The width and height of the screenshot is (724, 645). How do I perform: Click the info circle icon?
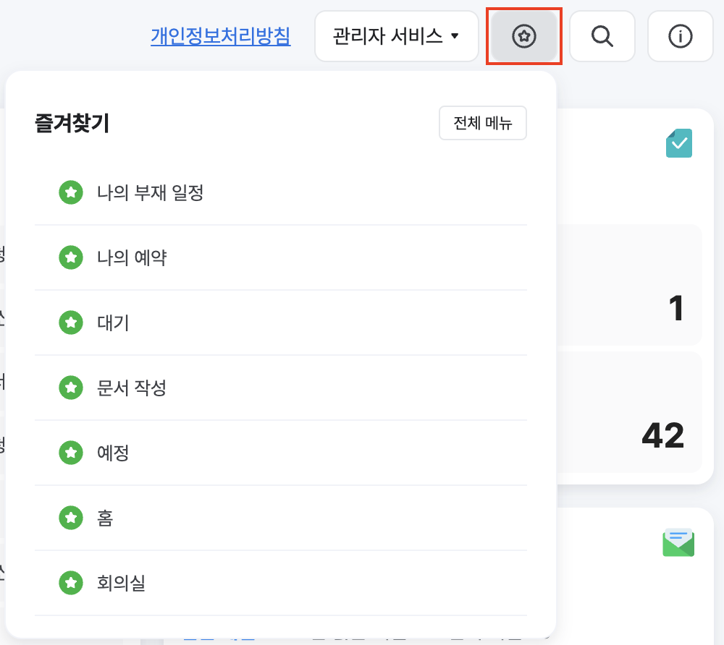coord(680,36)
